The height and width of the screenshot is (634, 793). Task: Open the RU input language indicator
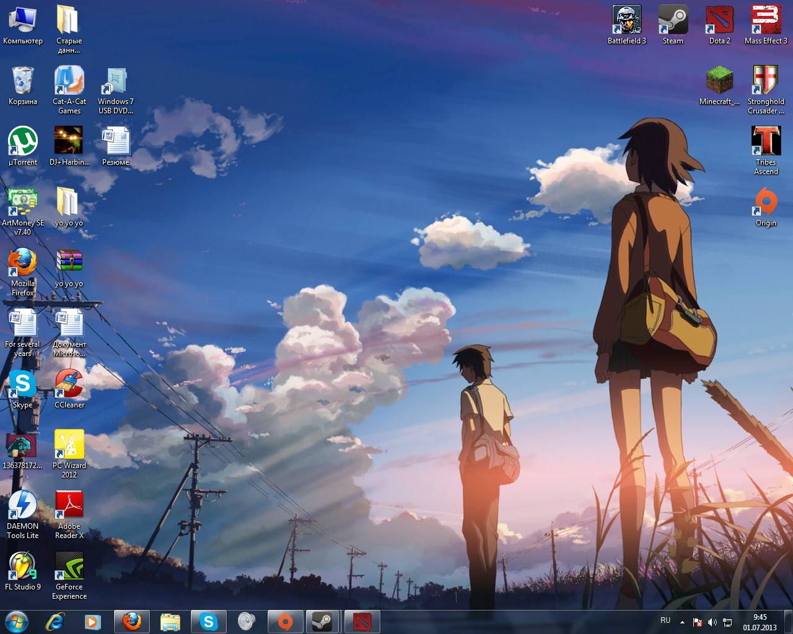point(665,620)
